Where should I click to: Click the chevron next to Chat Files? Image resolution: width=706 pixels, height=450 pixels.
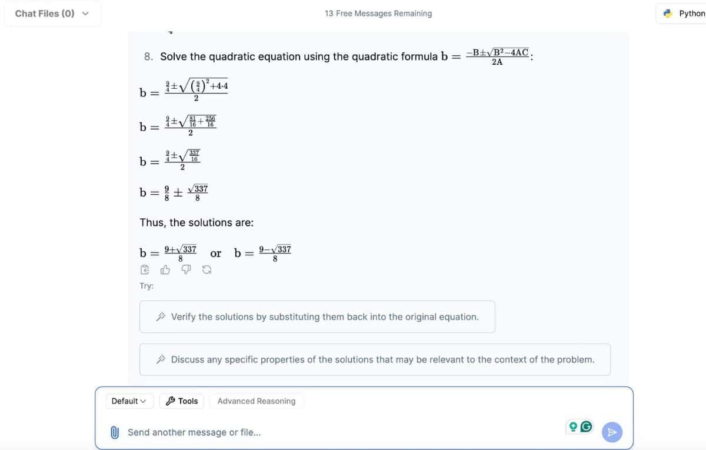pos(85,13)
